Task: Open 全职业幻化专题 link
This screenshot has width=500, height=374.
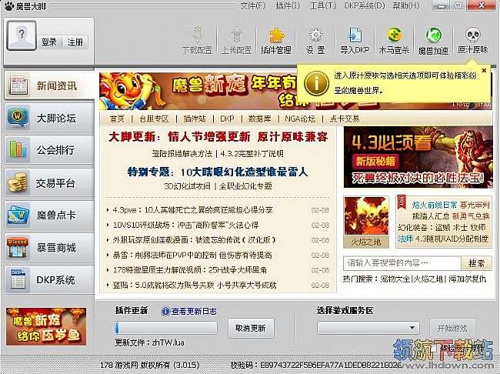Action: click(x=245, y=186)
